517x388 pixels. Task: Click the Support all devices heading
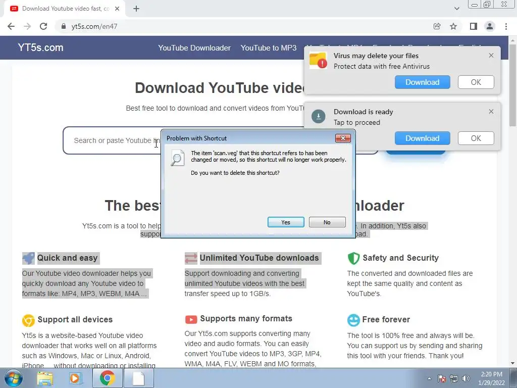click(75, 319)
